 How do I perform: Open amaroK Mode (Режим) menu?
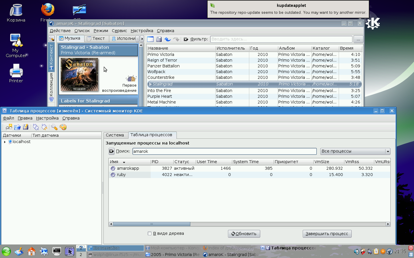point(101,31)
